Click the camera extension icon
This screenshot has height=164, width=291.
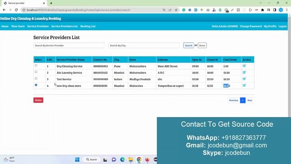coord(208,10)
